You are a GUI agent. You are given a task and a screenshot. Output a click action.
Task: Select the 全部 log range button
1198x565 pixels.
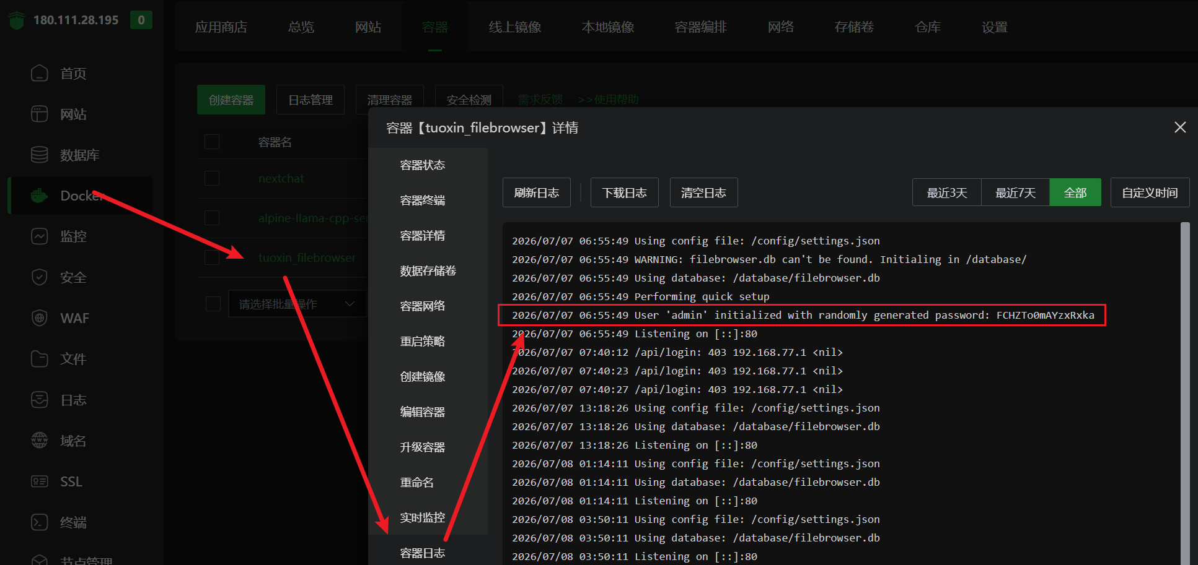coord(1075,192)
